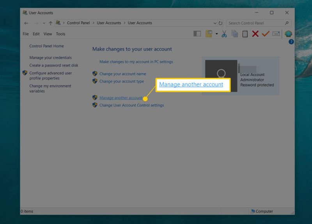Image resolution: width=312 pixels, height=224 pixels.
Task: Click the Rename toolbar icon
Action: [276, 34]
